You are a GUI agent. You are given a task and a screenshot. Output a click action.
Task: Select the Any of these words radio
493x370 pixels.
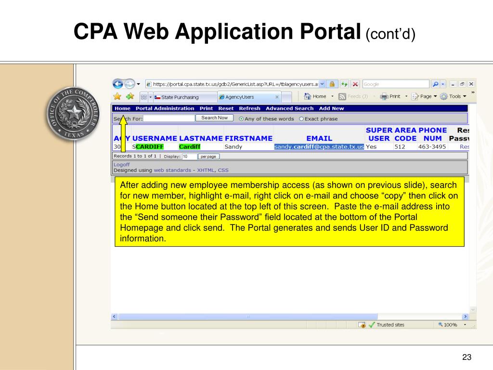[241, 119]
